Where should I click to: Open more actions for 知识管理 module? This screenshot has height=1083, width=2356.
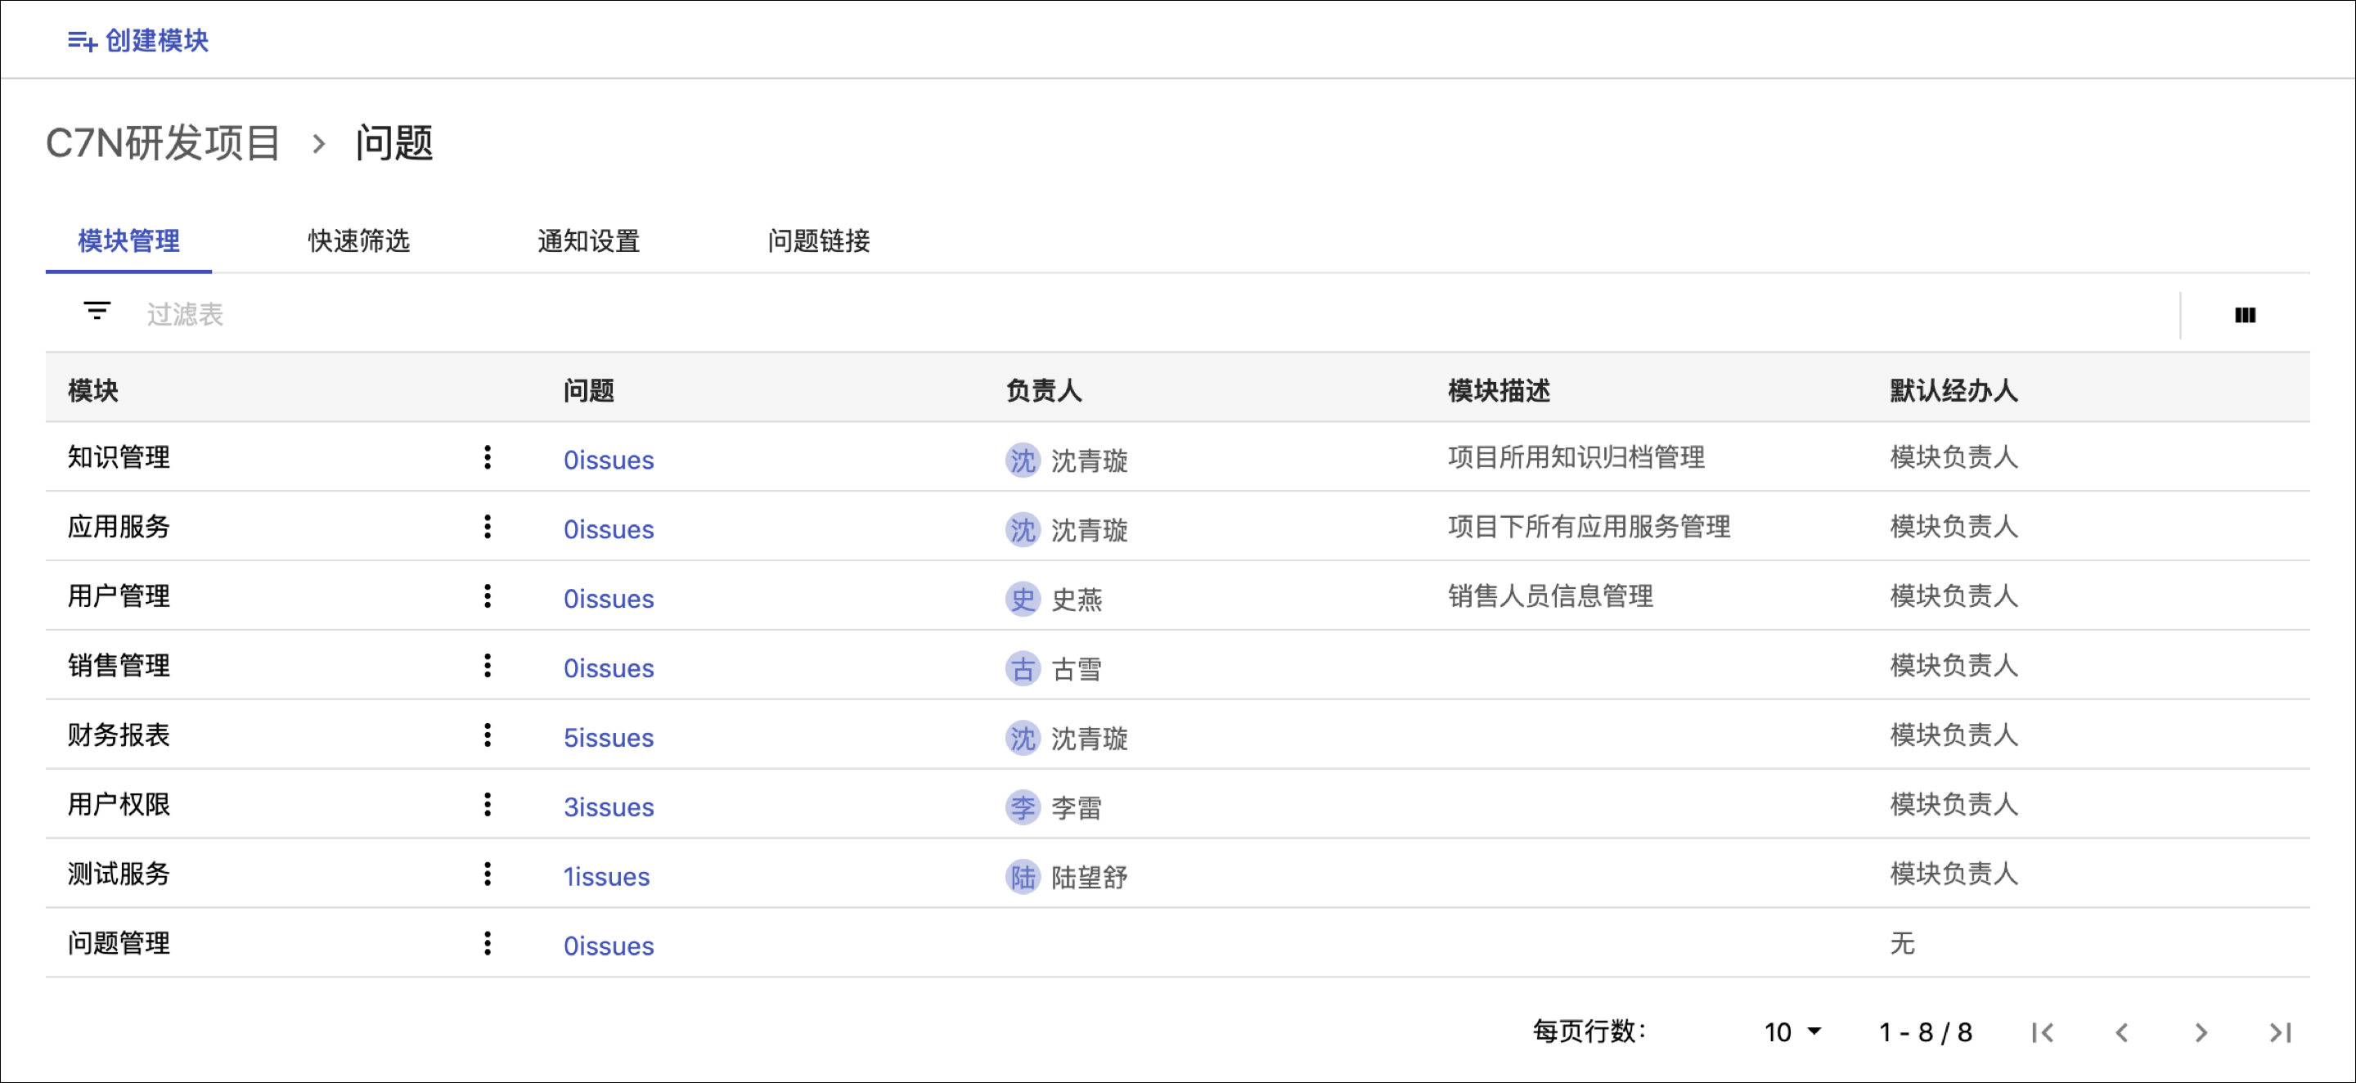coord(488,457)
